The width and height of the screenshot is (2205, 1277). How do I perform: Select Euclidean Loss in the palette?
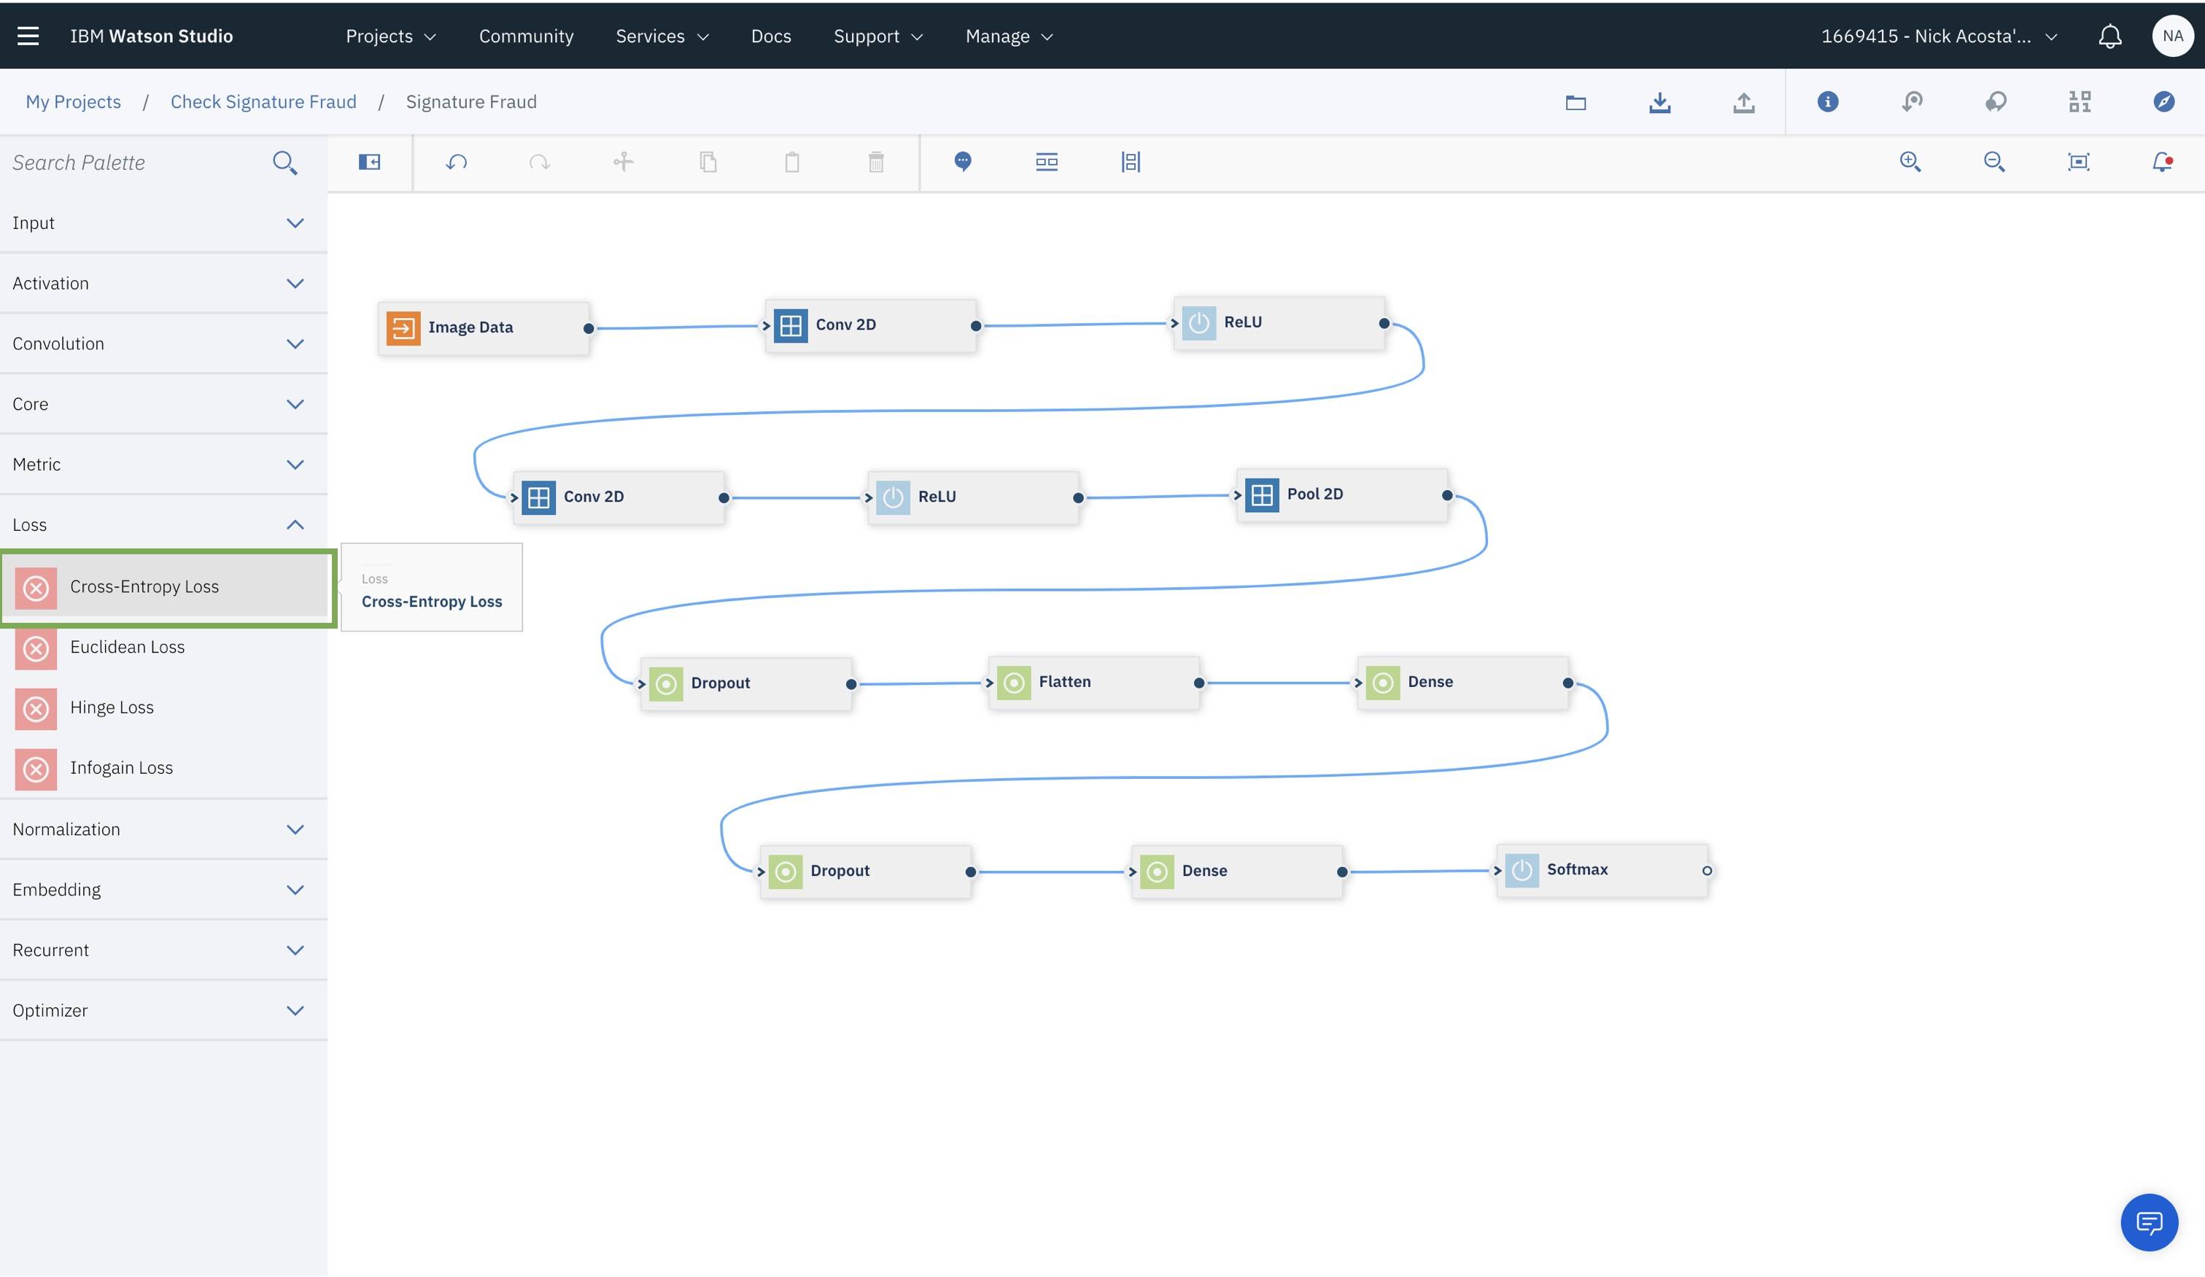pyautogui.click(x=163, y=647)
